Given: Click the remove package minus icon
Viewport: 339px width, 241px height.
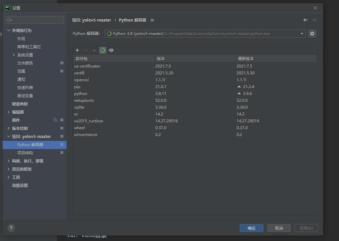Looking at the screenshot, I should point(86,50).
